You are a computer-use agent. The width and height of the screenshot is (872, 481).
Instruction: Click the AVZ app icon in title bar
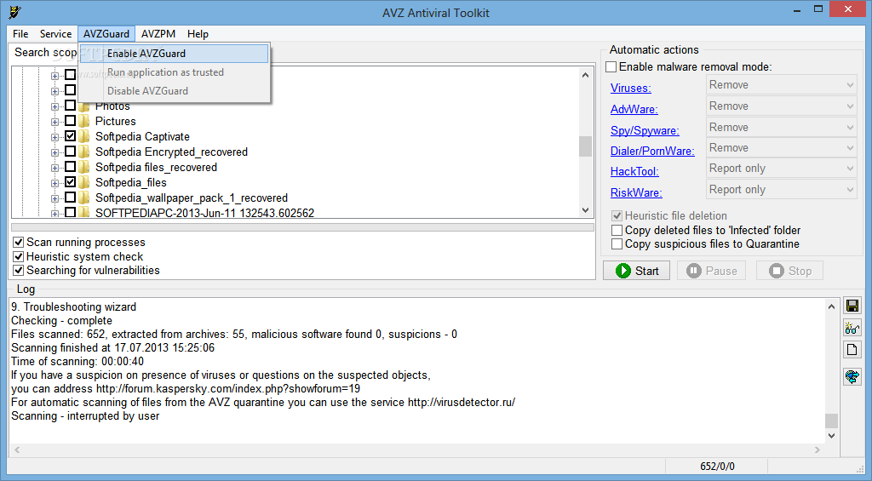click(x=15, y=12)
